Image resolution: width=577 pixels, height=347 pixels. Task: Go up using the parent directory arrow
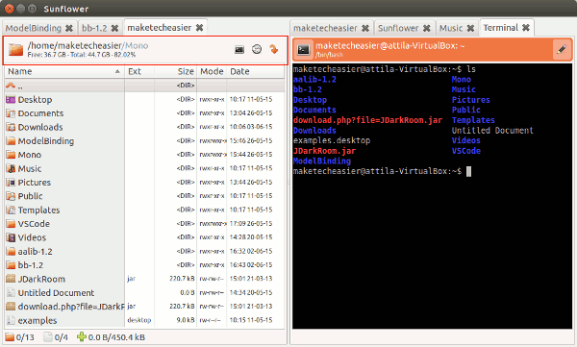point(11,86)
